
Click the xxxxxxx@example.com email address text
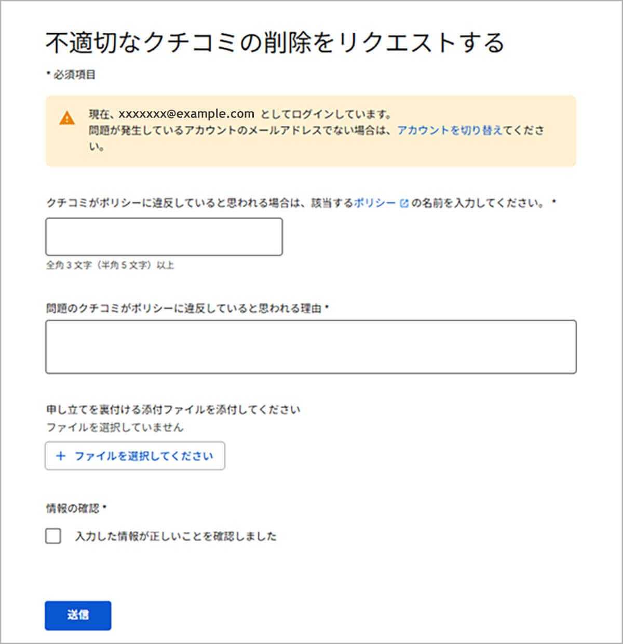pos(186,114)
